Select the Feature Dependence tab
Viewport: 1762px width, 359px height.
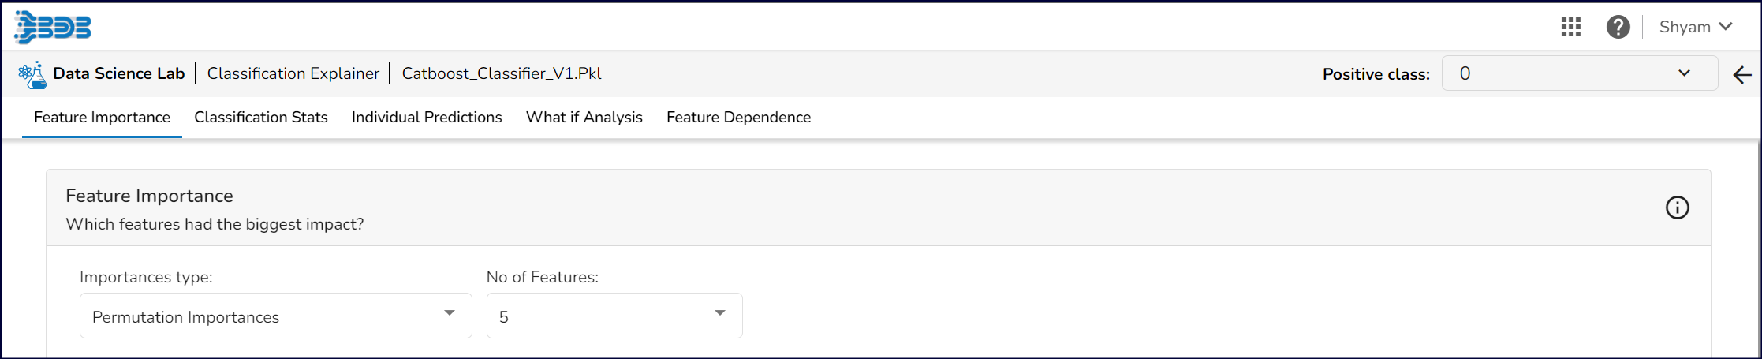[x=738, y=118]
